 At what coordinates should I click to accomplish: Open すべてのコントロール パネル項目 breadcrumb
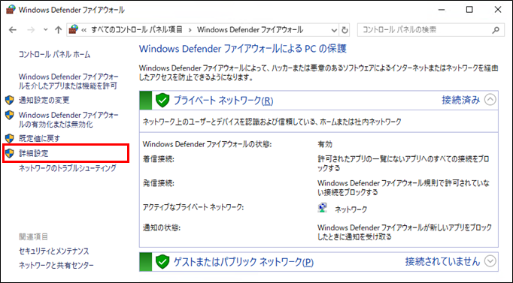coord(137,30)
